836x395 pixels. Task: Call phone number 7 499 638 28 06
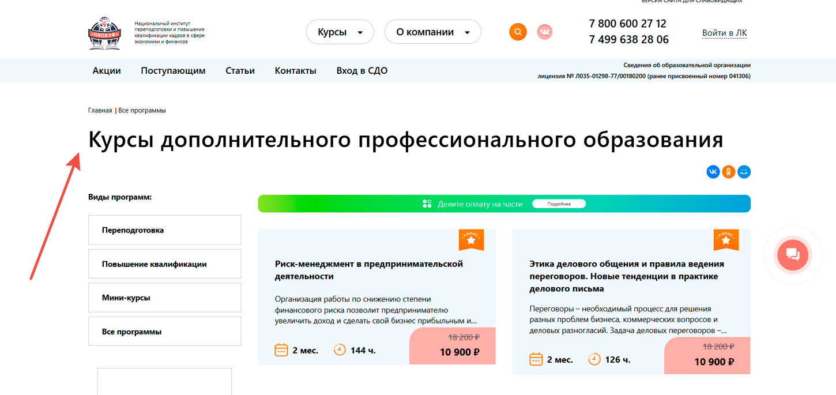[x=628, y=39]
